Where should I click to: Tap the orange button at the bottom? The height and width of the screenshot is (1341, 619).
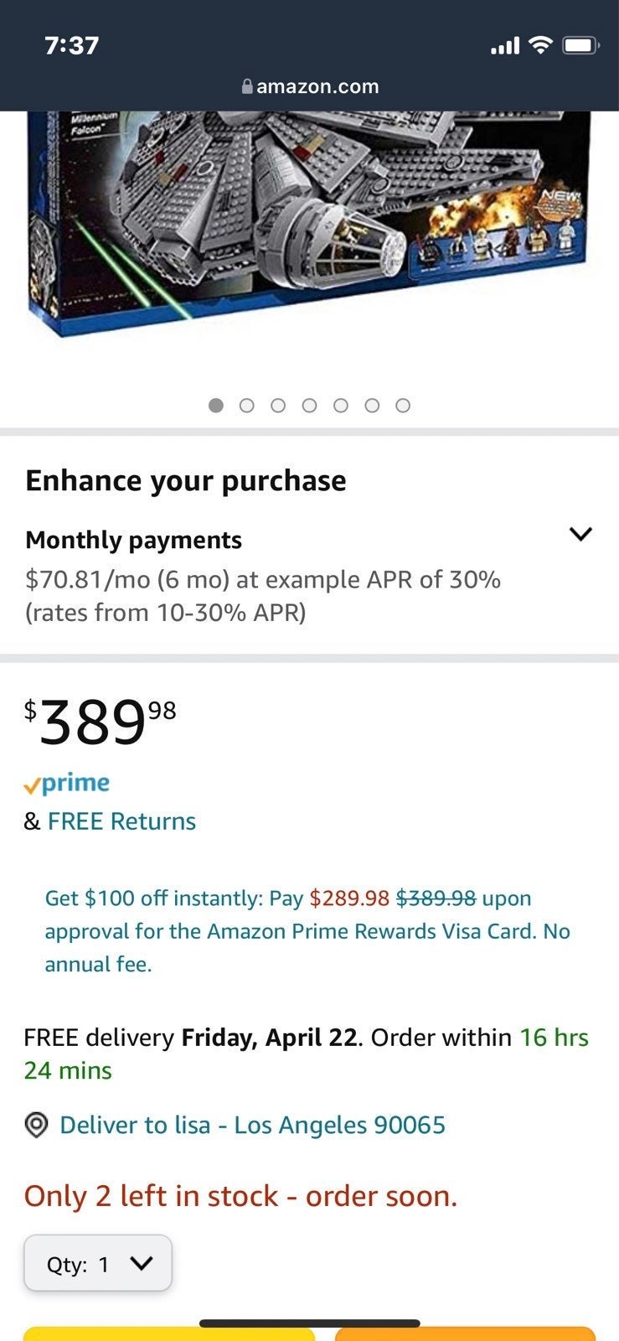[466, 1333]
